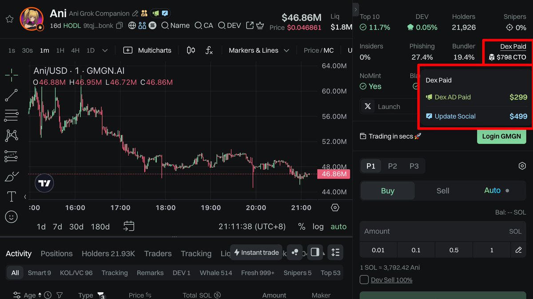Swap the Price column display
The height and width of the screenshot is (299, 533).
tap(148, 295)
